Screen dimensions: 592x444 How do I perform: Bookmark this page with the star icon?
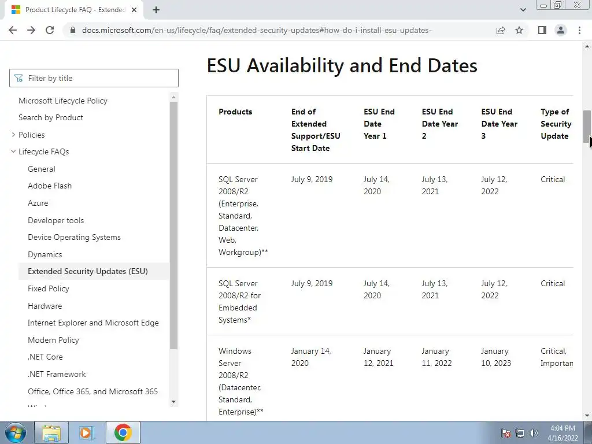pyautogui.click(x=519, y=30)
